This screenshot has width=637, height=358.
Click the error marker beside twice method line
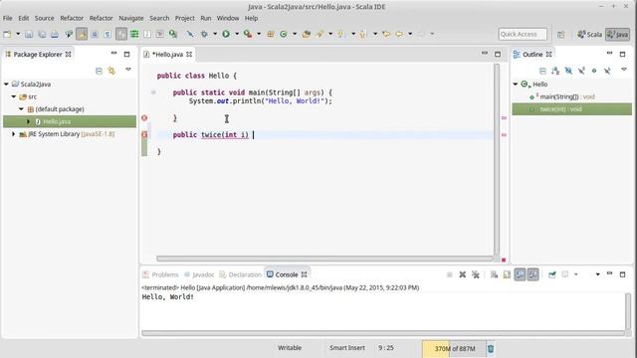(144, 135)
